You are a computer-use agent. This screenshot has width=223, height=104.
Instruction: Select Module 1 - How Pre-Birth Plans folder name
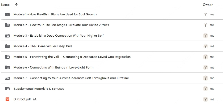(55, 14)
